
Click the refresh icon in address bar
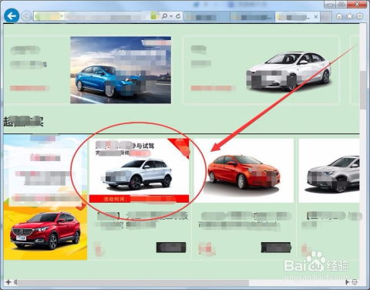point(178,16)
